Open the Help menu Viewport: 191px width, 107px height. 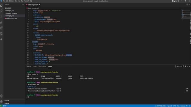tap(31, 1)
